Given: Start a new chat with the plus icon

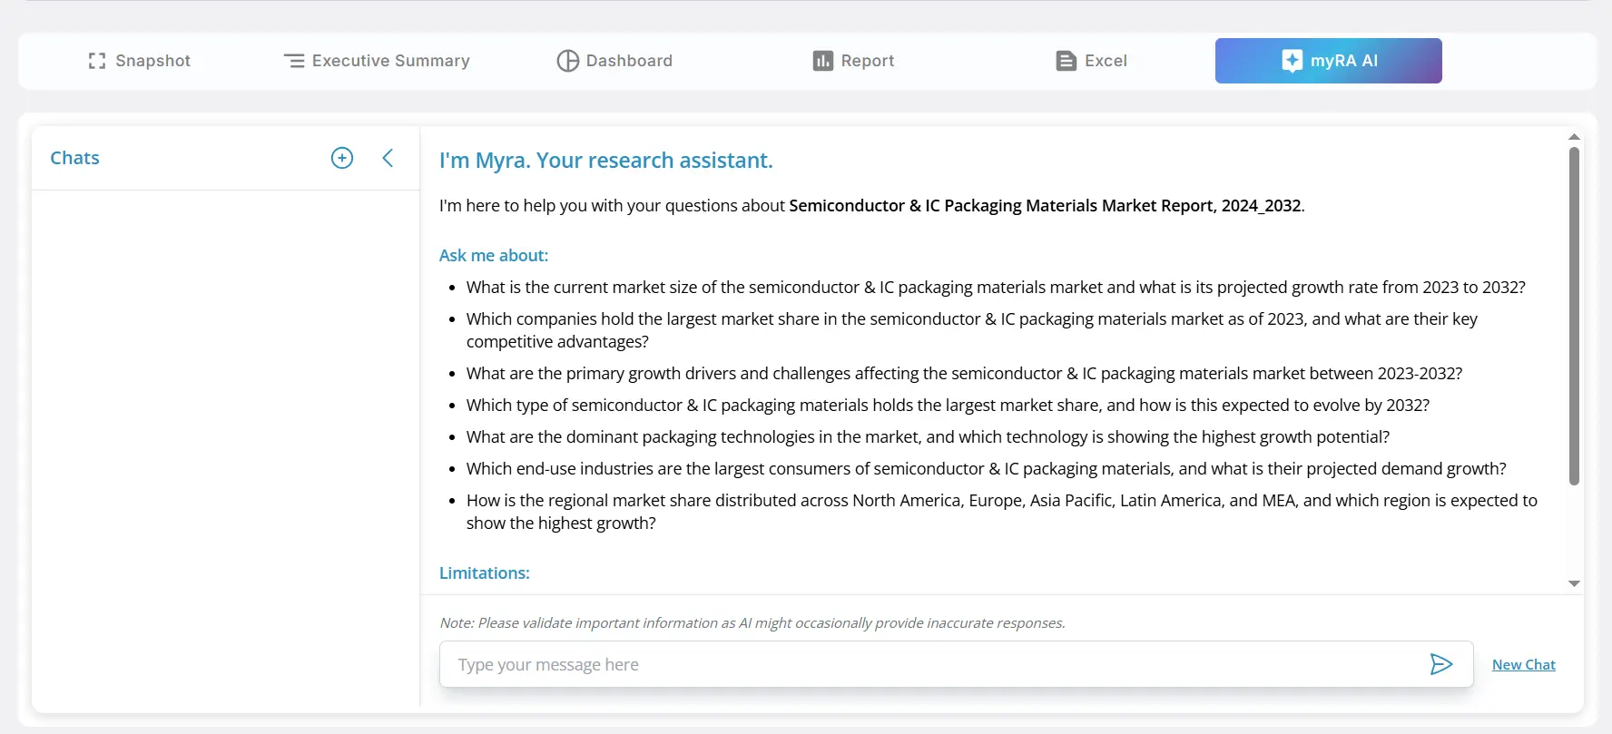Looking at the screenshot, I should (342, 158).
